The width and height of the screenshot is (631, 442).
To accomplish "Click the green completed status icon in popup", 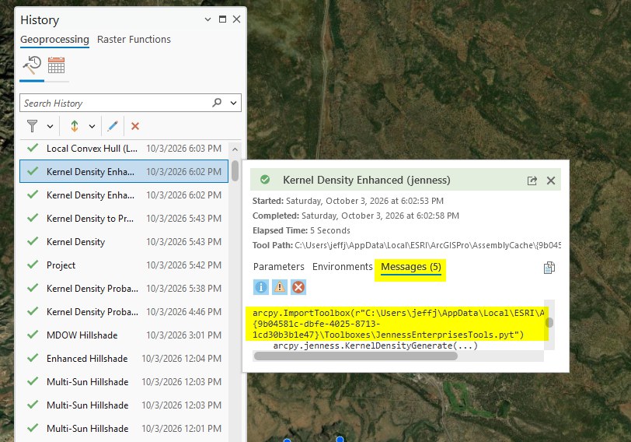I will click(x=265, y=180).
